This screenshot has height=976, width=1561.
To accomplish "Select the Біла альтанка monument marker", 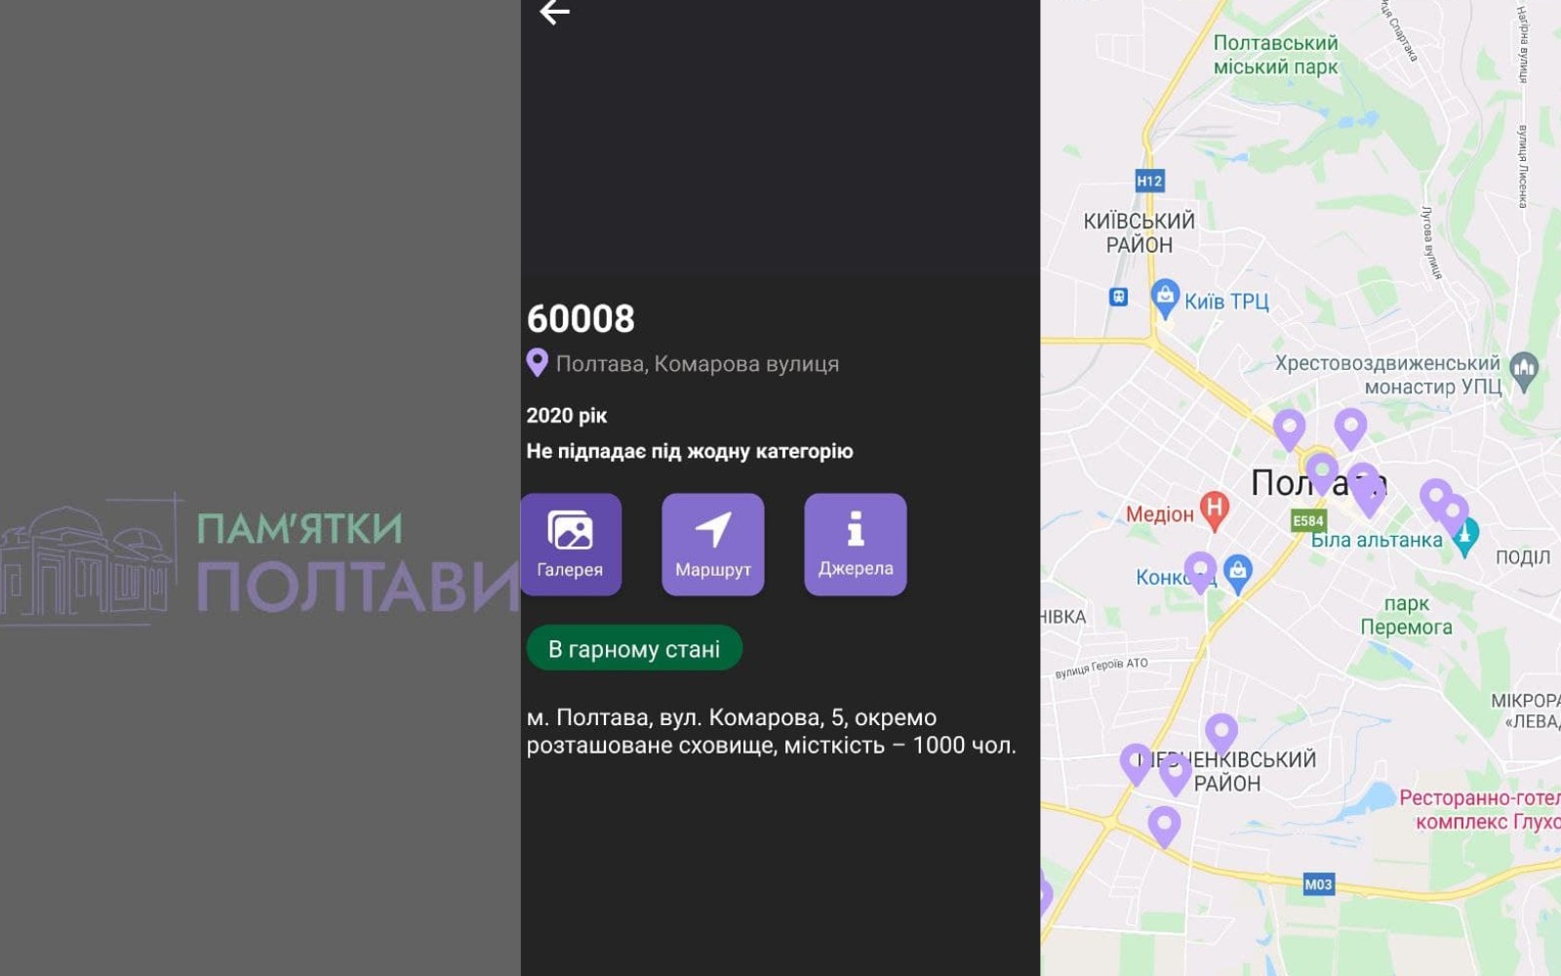I will click(x=1465, y=539).
